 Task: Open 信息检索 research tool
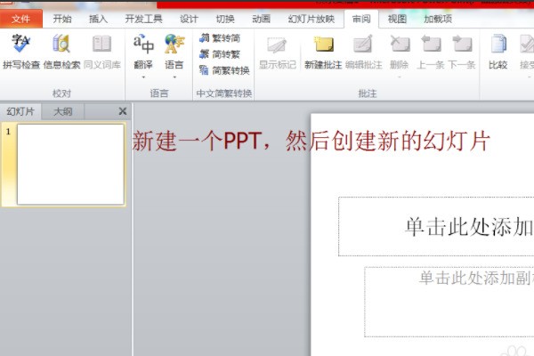(61, 51)
